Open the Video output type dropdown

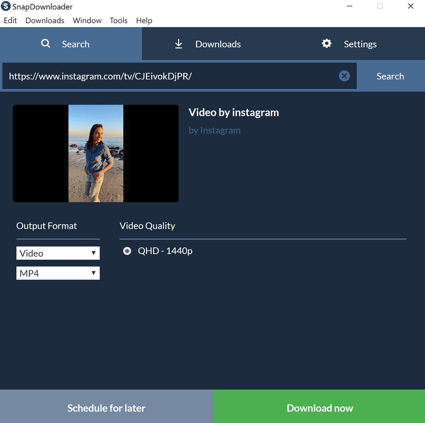point(58,253)
